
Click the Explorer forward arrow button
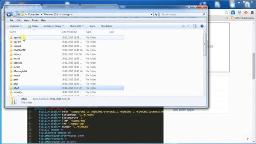(x=14, y=14)
